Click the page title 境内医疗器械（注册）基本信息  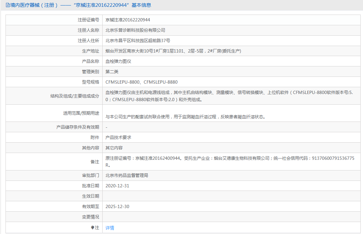[81, 5]
